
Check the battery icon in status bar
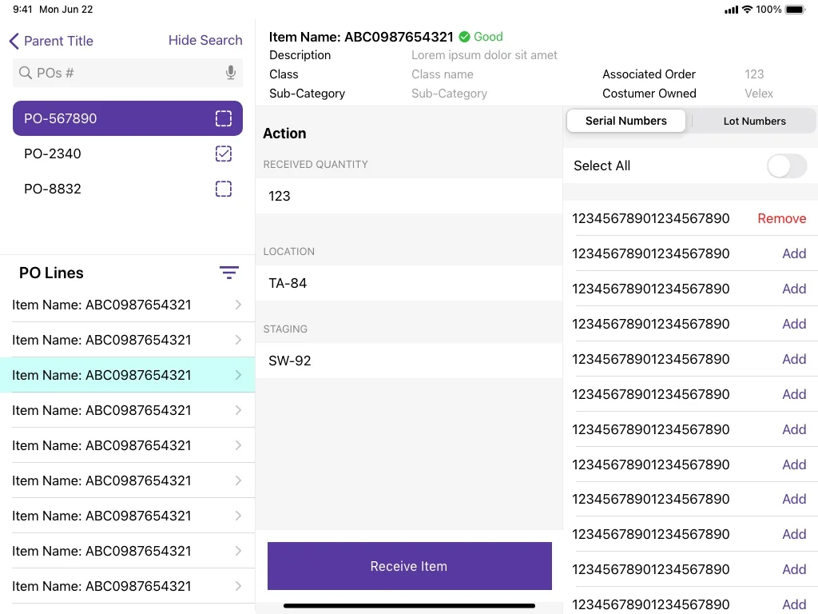coord(796,10)
